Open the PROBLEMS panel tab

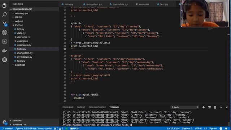(68, 107)
